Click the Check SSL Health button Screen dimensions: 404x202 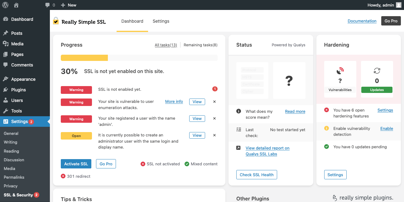257,175
